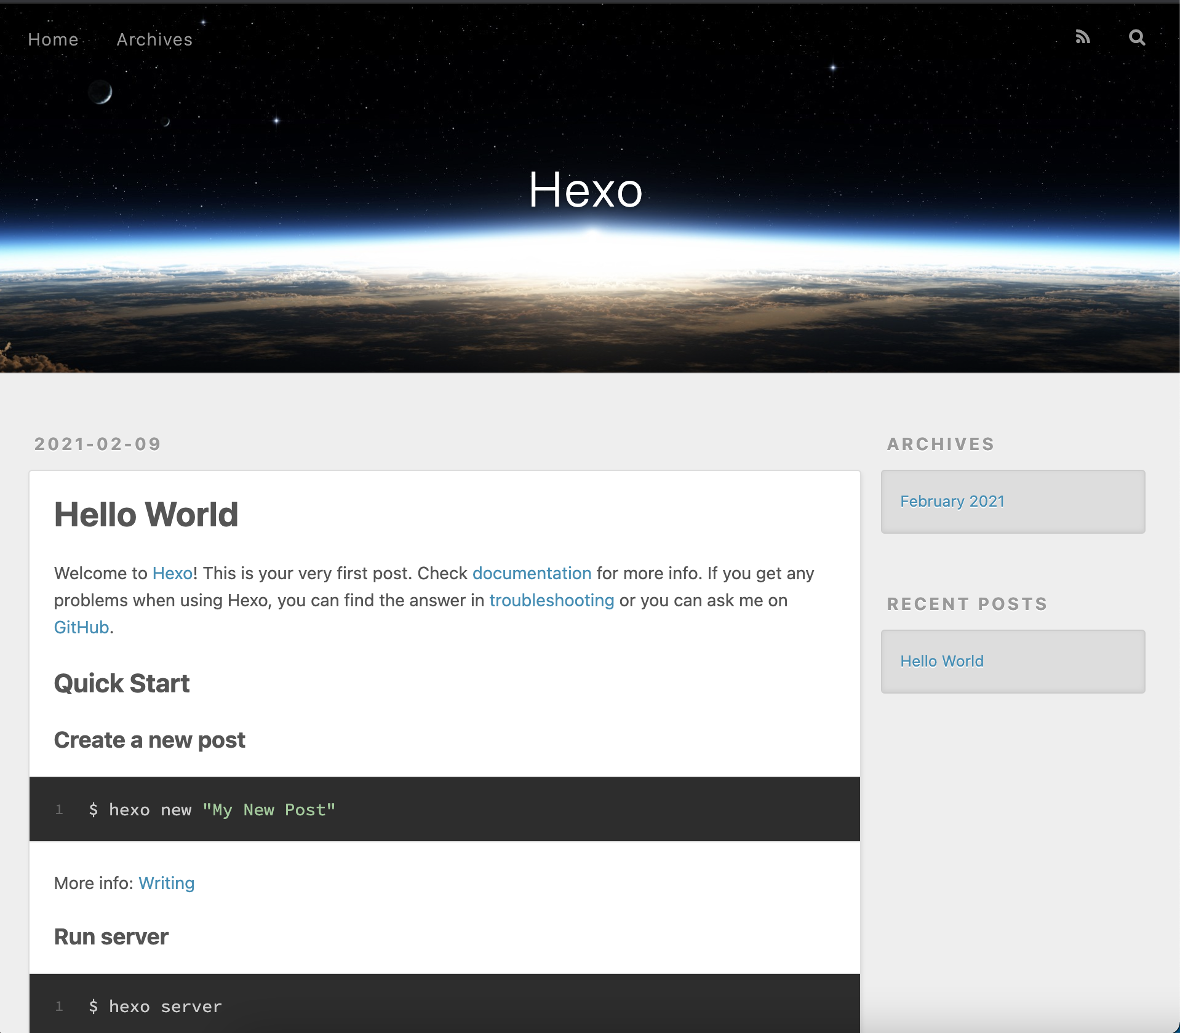This screenshot has width=1180, height=1033.
Task: Click the Run server heading
Action: click(x=111, y=936)
